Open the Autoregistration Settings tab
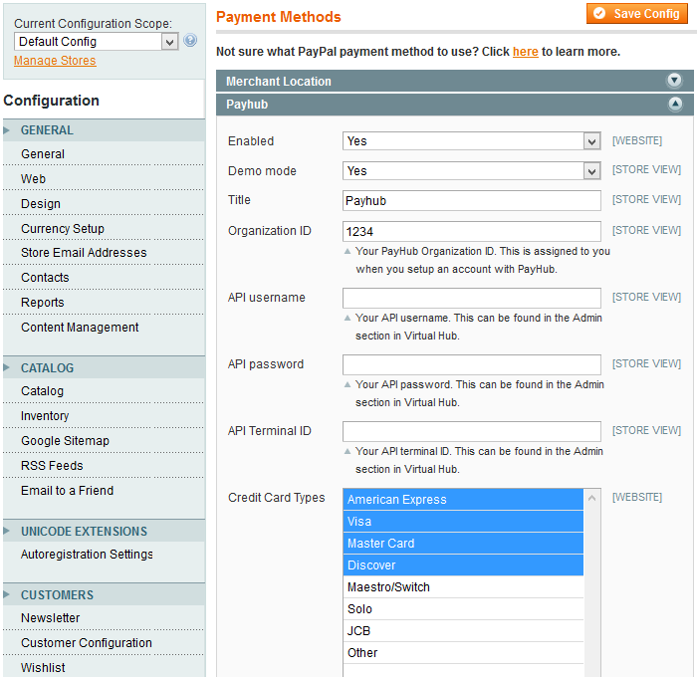This screenshot has width=697, height=677. pos(87,555)
